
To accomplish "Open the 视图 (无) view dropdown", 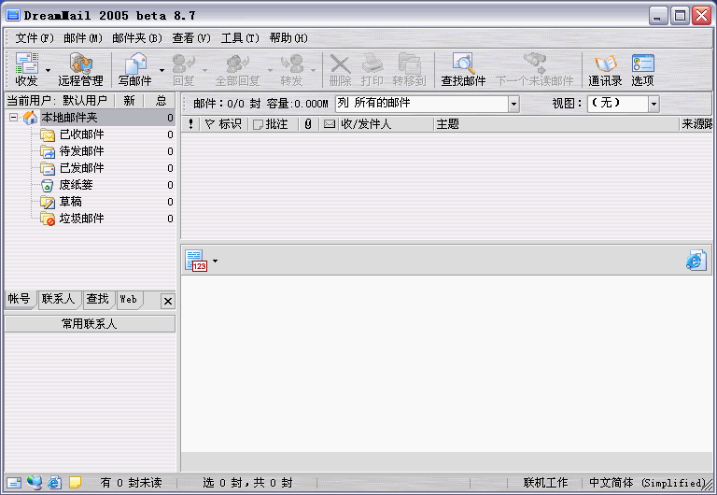I will click(x=654, y=104).
